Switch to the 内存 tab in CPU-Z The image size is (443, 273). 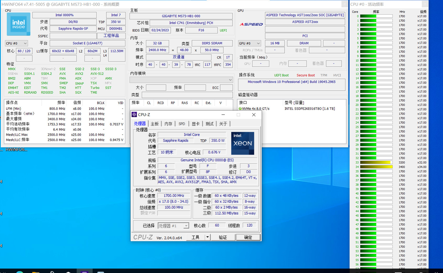(168, 124)
